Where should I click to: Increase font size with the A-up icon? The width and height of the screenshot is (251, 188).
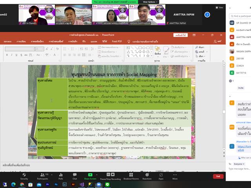click(x=47, y=49)
